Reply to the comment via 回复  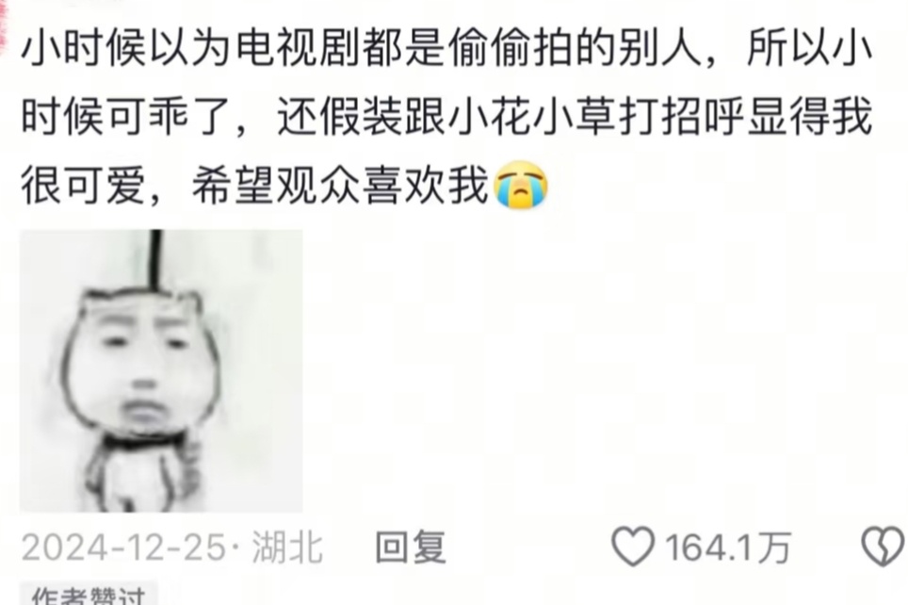click(x=411, y=547)
